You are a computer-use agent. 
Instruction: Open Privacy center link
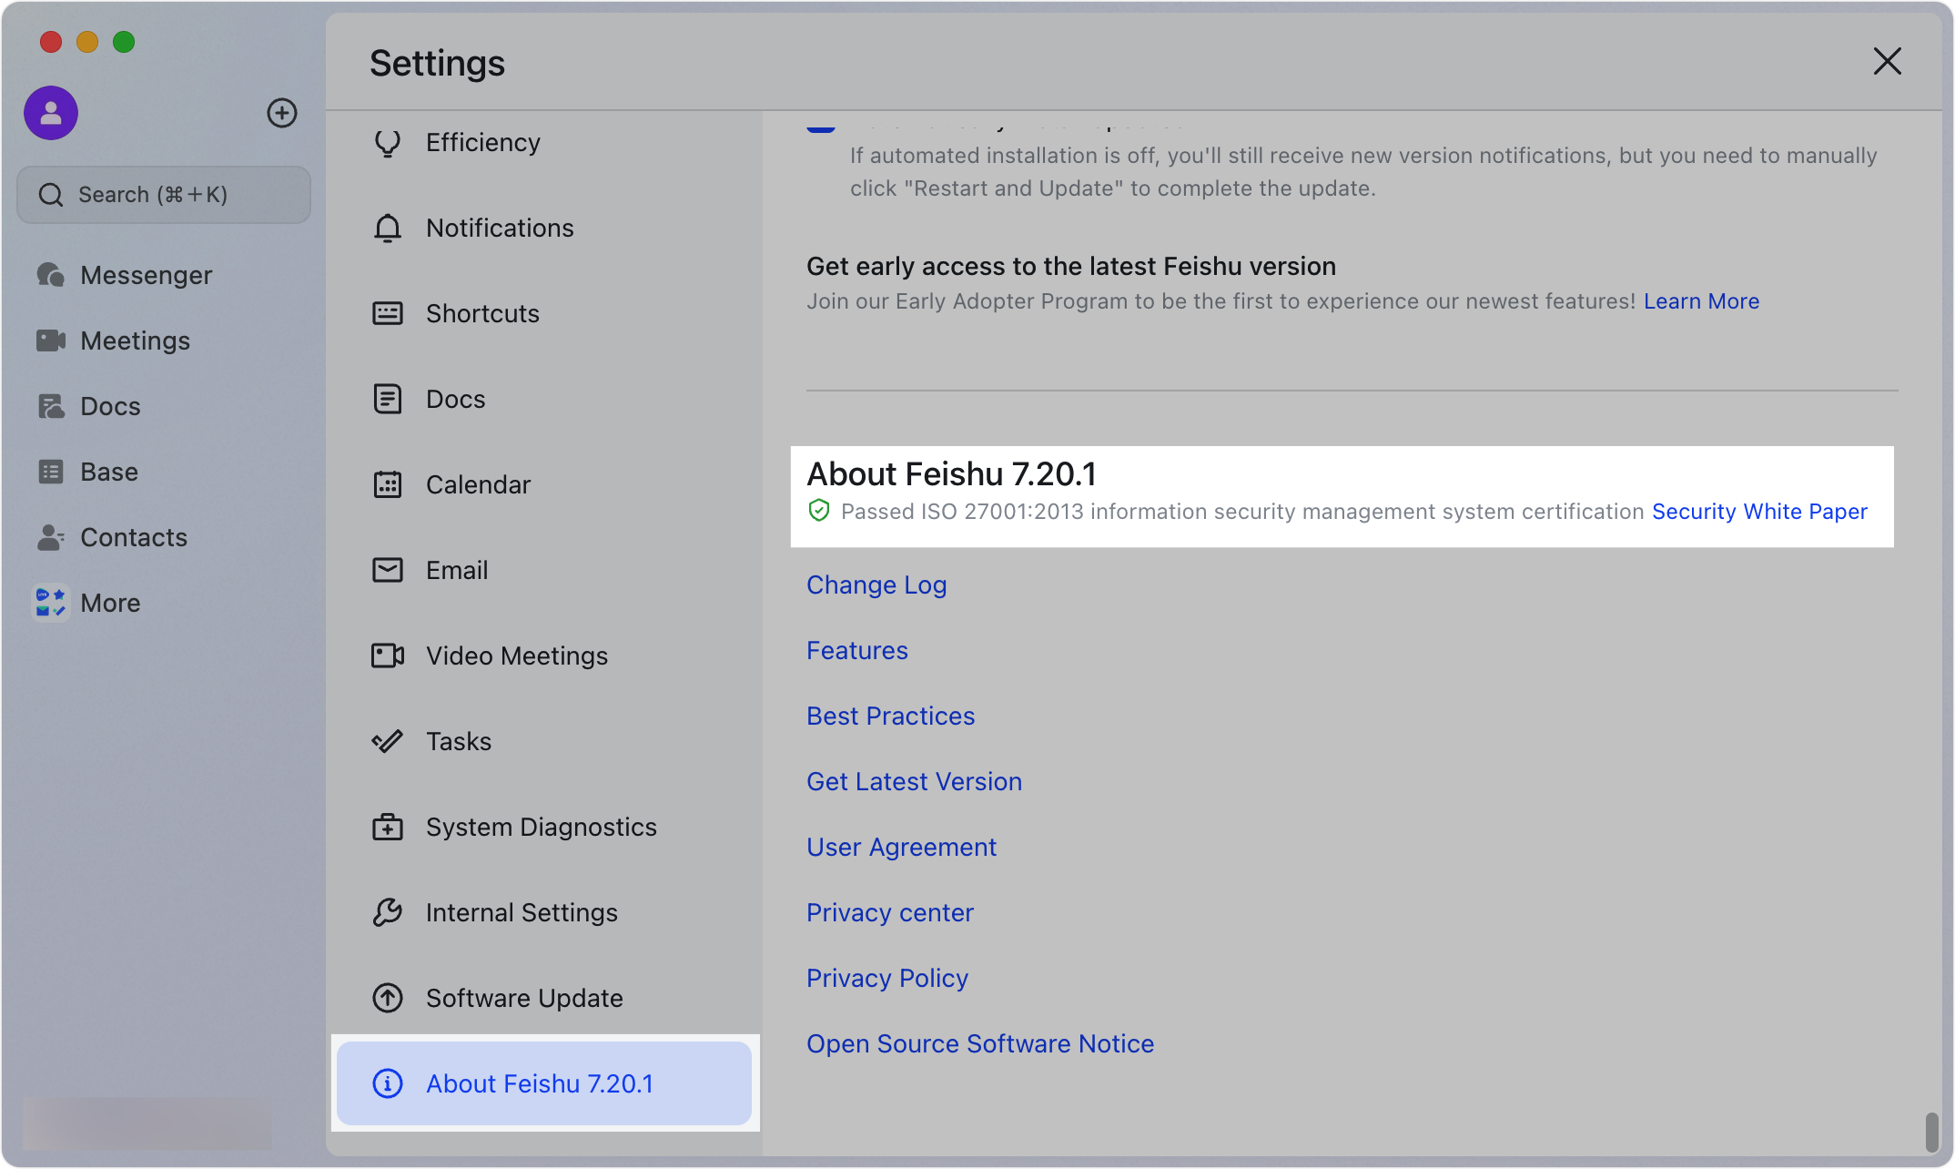coord(889,913)
